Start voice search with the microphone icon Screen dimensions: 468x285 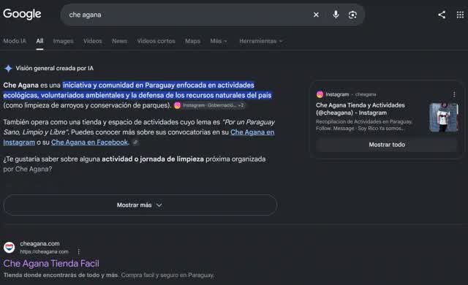coord(336,15)
